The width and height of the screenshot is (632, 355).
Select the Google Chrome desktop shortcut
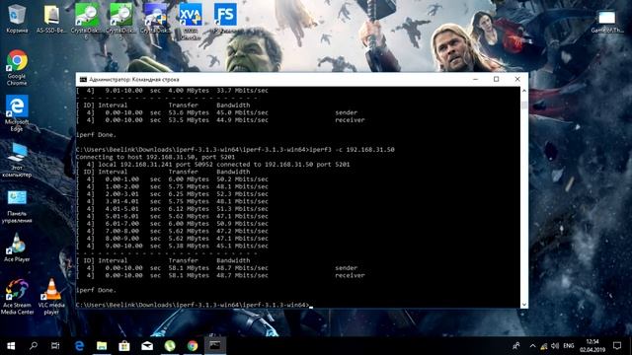(x=17, y=67)
